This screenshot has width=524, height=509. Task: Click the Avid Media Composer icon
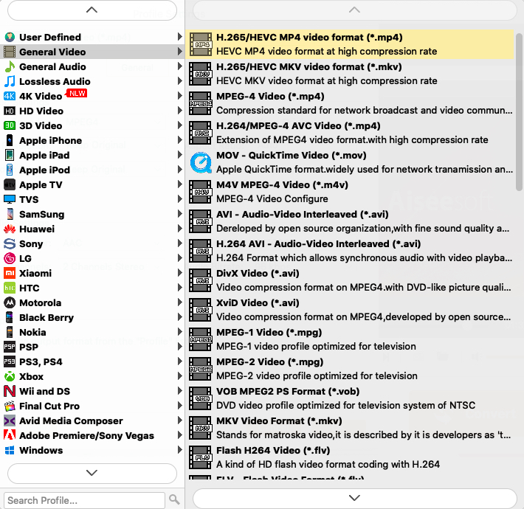(x=10, y=420)
